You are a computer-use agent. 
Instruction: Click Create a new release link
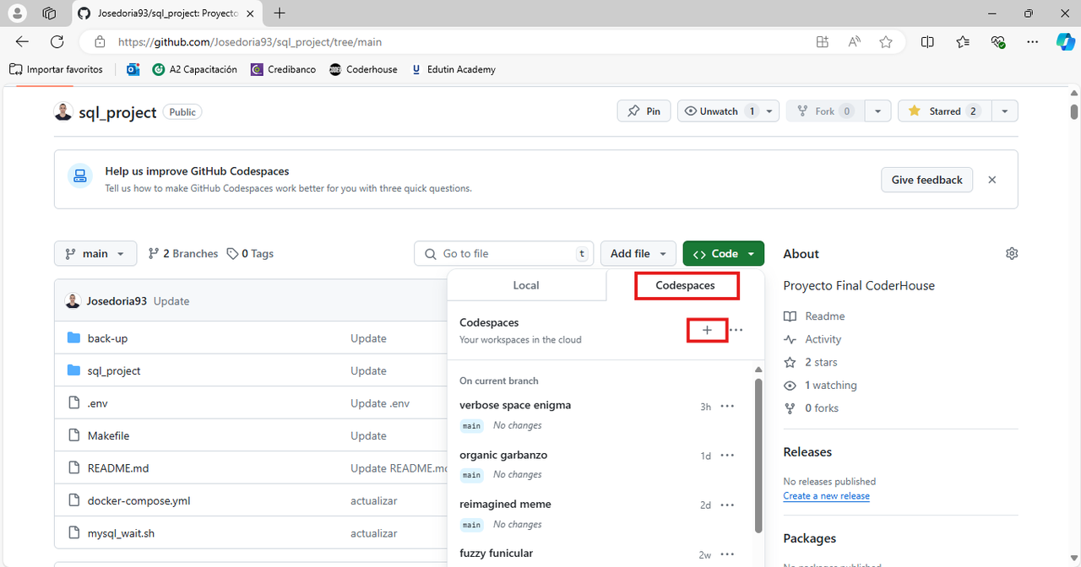826,496
